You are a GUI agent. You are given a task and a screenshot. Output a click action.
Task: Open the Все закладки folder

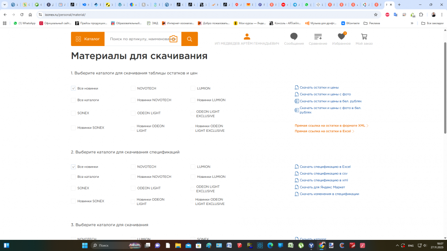[432, 23]
